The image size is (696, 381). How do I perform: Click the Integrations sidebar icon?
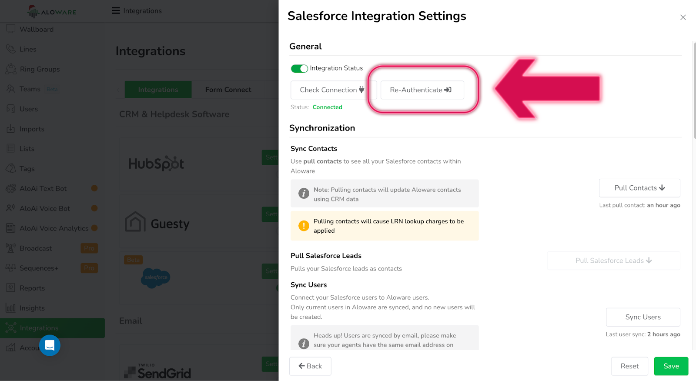click(11, 328)
